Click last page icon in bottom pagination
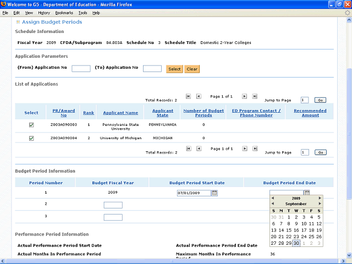The height and width of the screenshot is (264, 352). (255, 148)
